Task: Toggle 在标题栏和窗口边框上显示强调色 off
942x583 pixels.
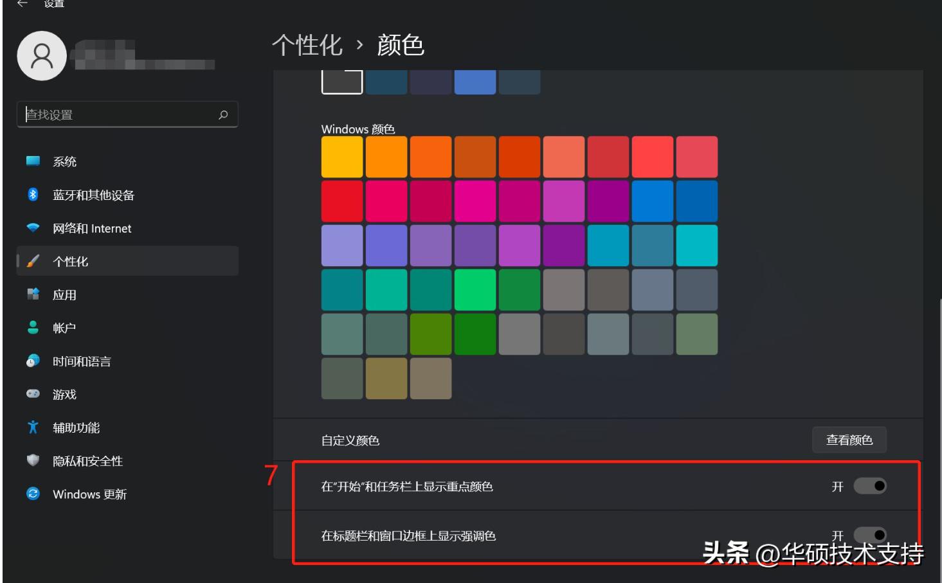Action: coord(872,534)
